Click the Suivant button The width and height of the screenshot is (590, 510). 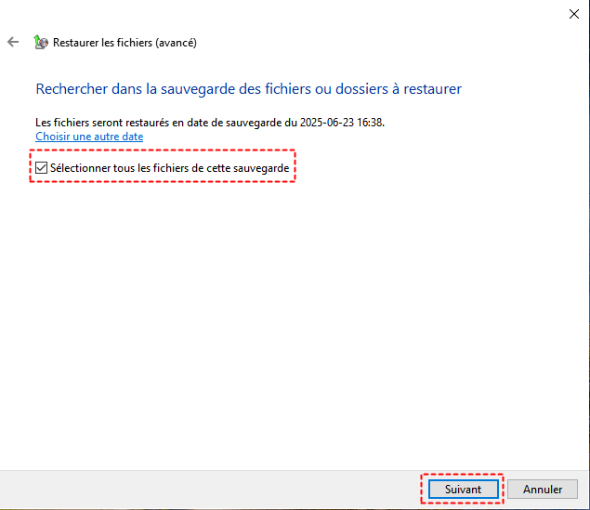463,489
